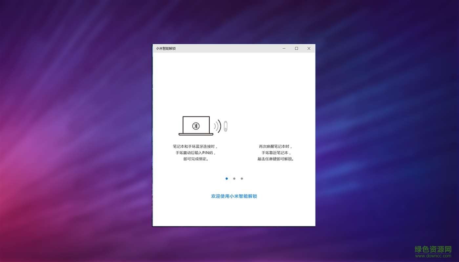The image size is (459, 262).
Task: Click the laptop keyboard base in the drawing
Action: tap(196, 135)
